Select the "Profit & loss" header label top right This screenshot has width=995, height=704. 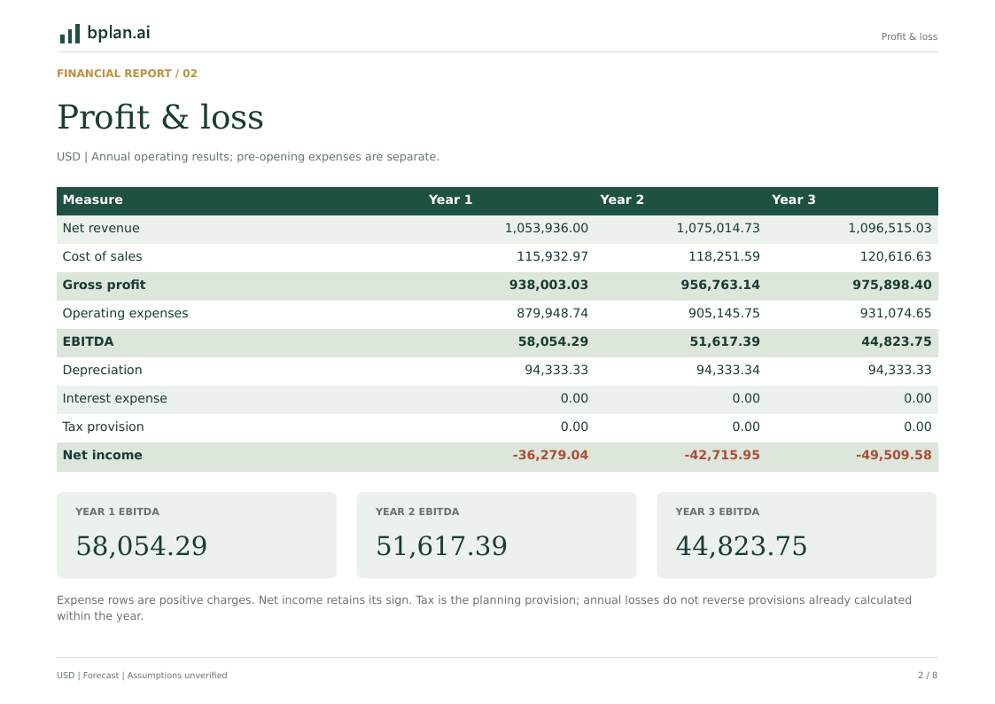click(909, 37)
